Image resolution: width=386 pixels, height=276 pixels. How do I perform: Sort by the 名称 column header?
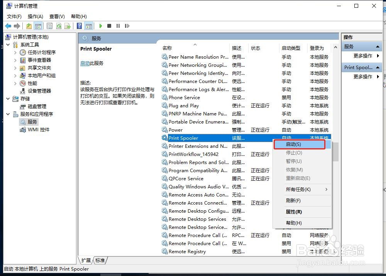[x=195, y=48]
